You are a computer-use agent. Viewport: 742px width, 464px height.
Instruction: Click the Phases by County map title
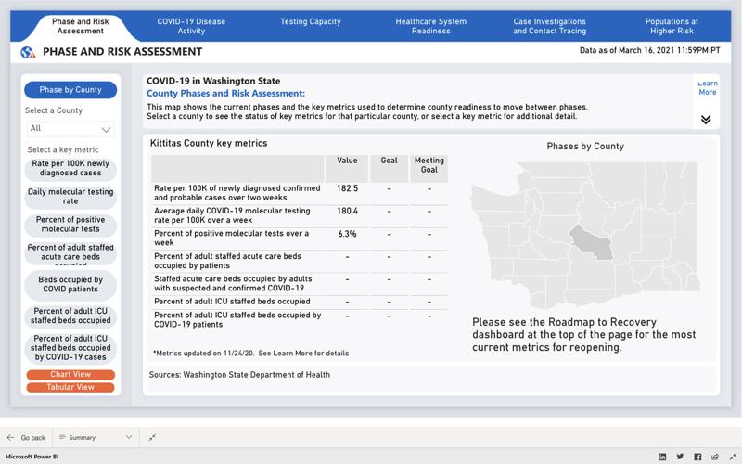point(585,147)
